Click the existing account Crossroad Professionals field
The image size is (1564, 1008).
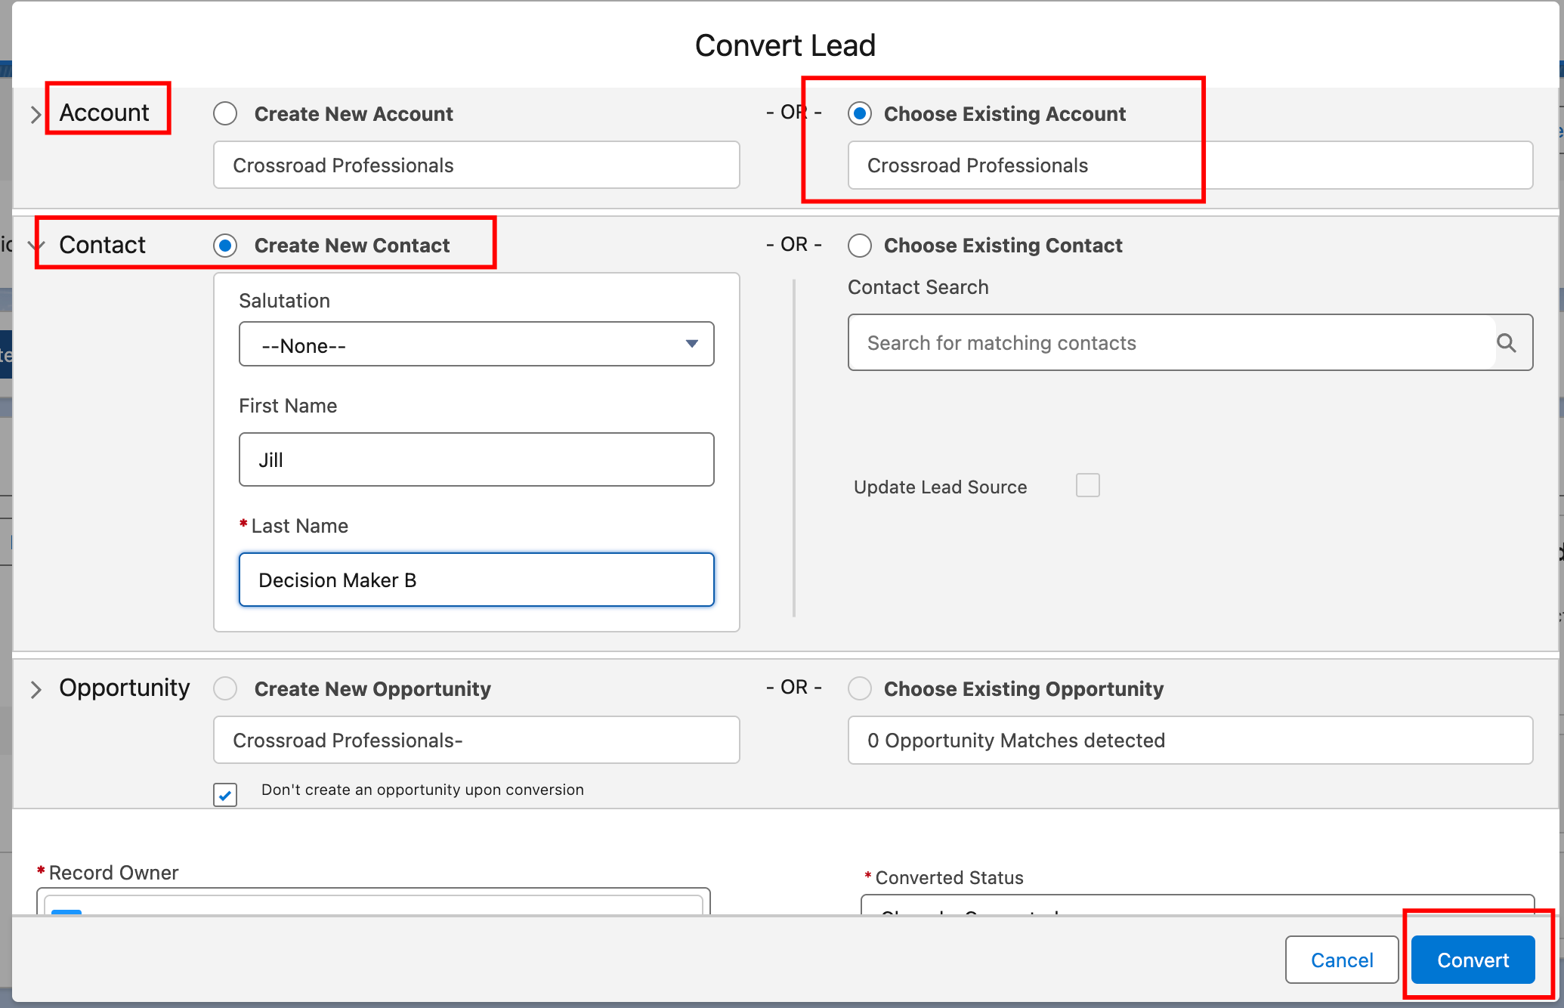click(x=1190, y=165)
